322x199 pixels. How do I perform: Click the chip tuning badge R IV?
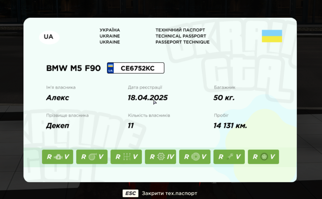[161, 157]
